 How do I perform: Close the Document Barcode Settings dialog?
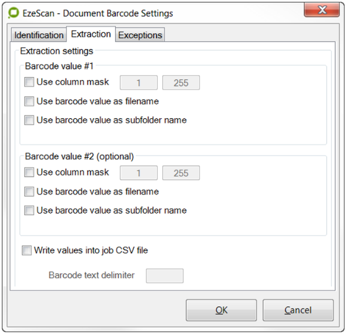pos(321,10)
